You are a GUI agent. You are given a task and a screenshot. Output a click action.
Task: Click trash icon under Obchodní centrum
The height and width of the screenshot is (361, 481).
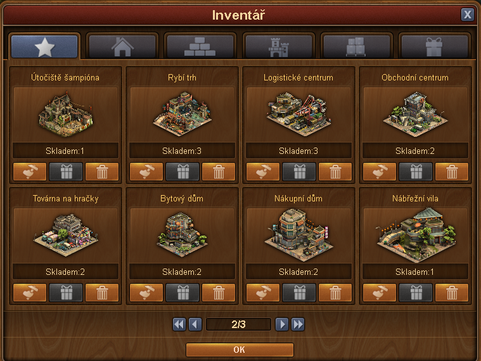point(452,172)
